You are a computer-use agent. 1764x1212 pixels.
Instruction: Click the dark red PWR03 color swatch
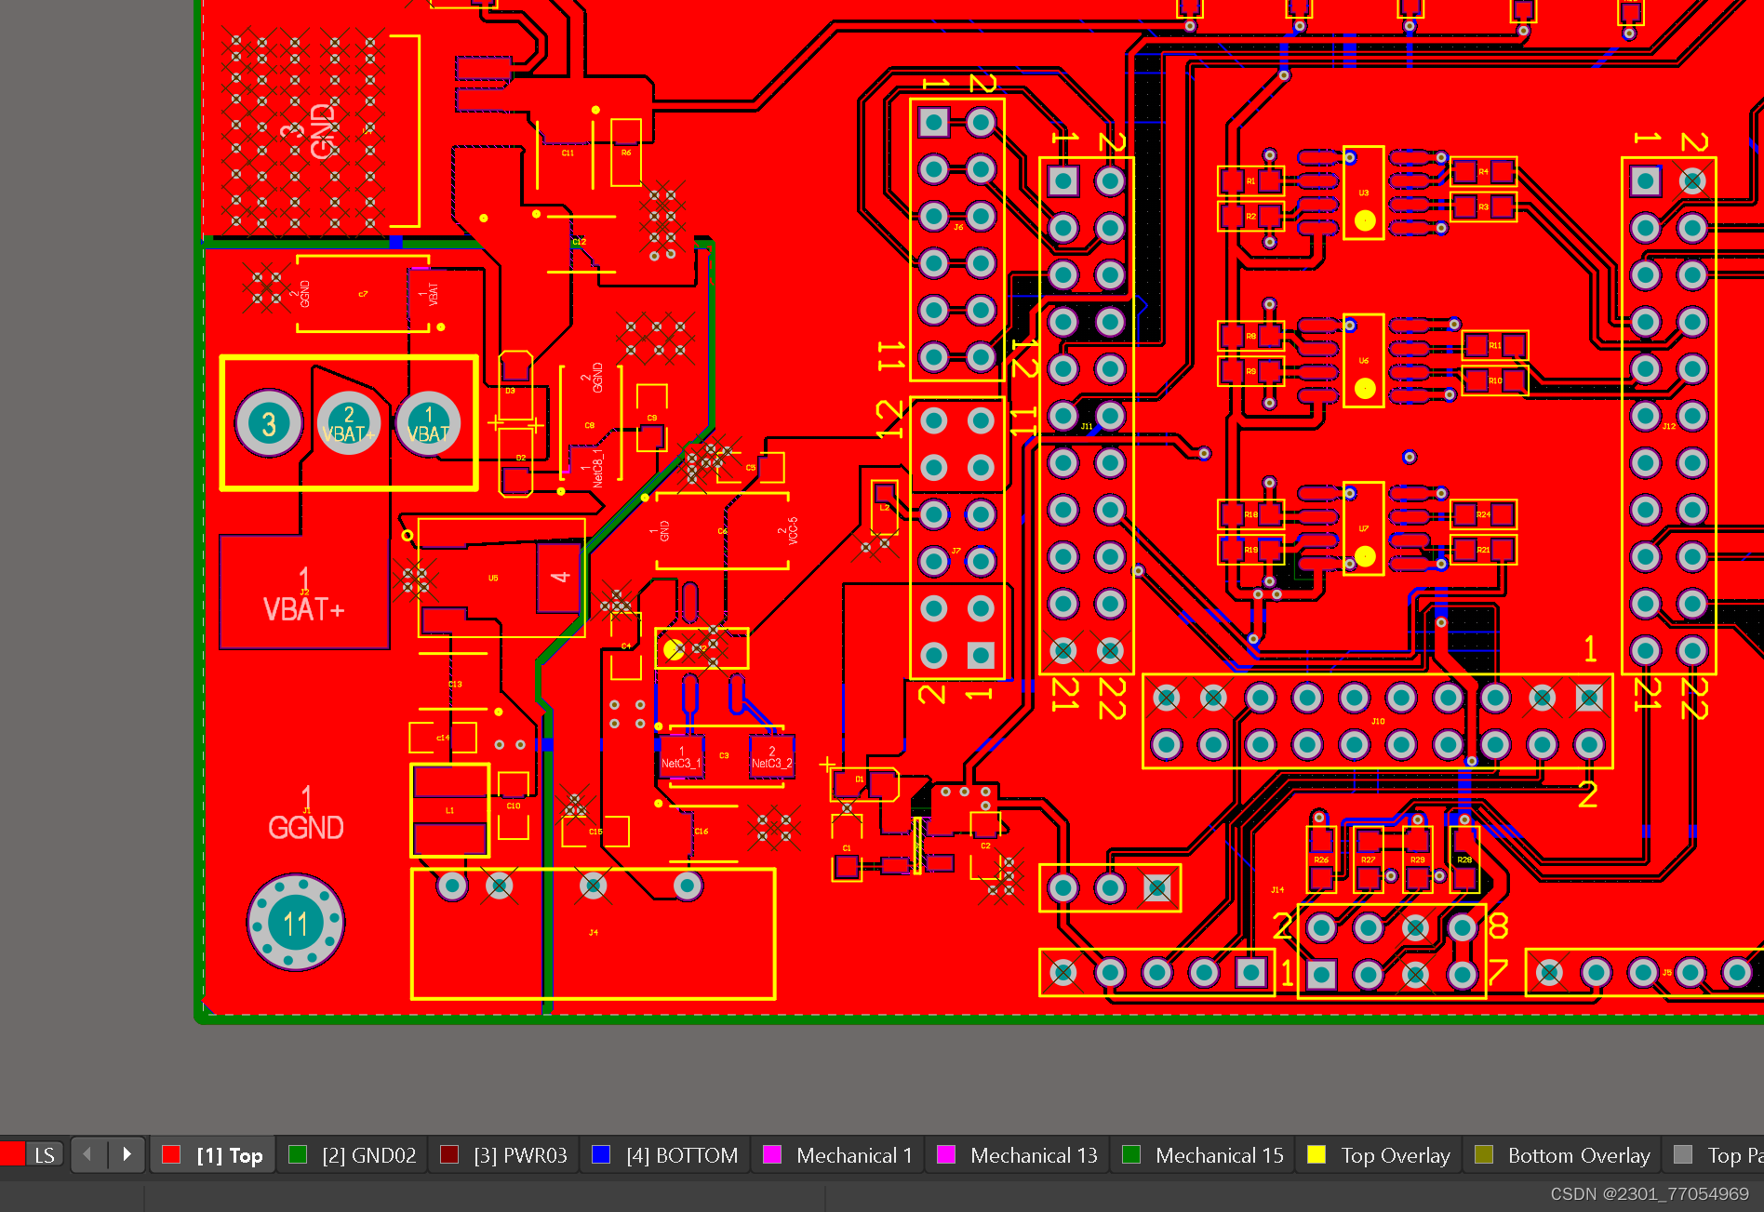[x=449, y=1154]
